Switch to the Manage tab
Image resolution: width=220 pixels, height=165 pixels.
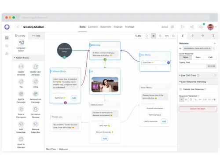(x=130, y=27)
